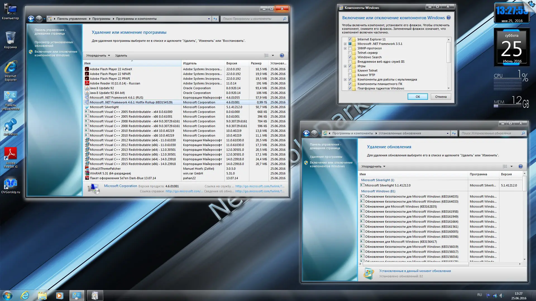Open Windows Media Player taskbar icon
The width and height of the screenshot is (536, 301).
click(x=59, y=295)
